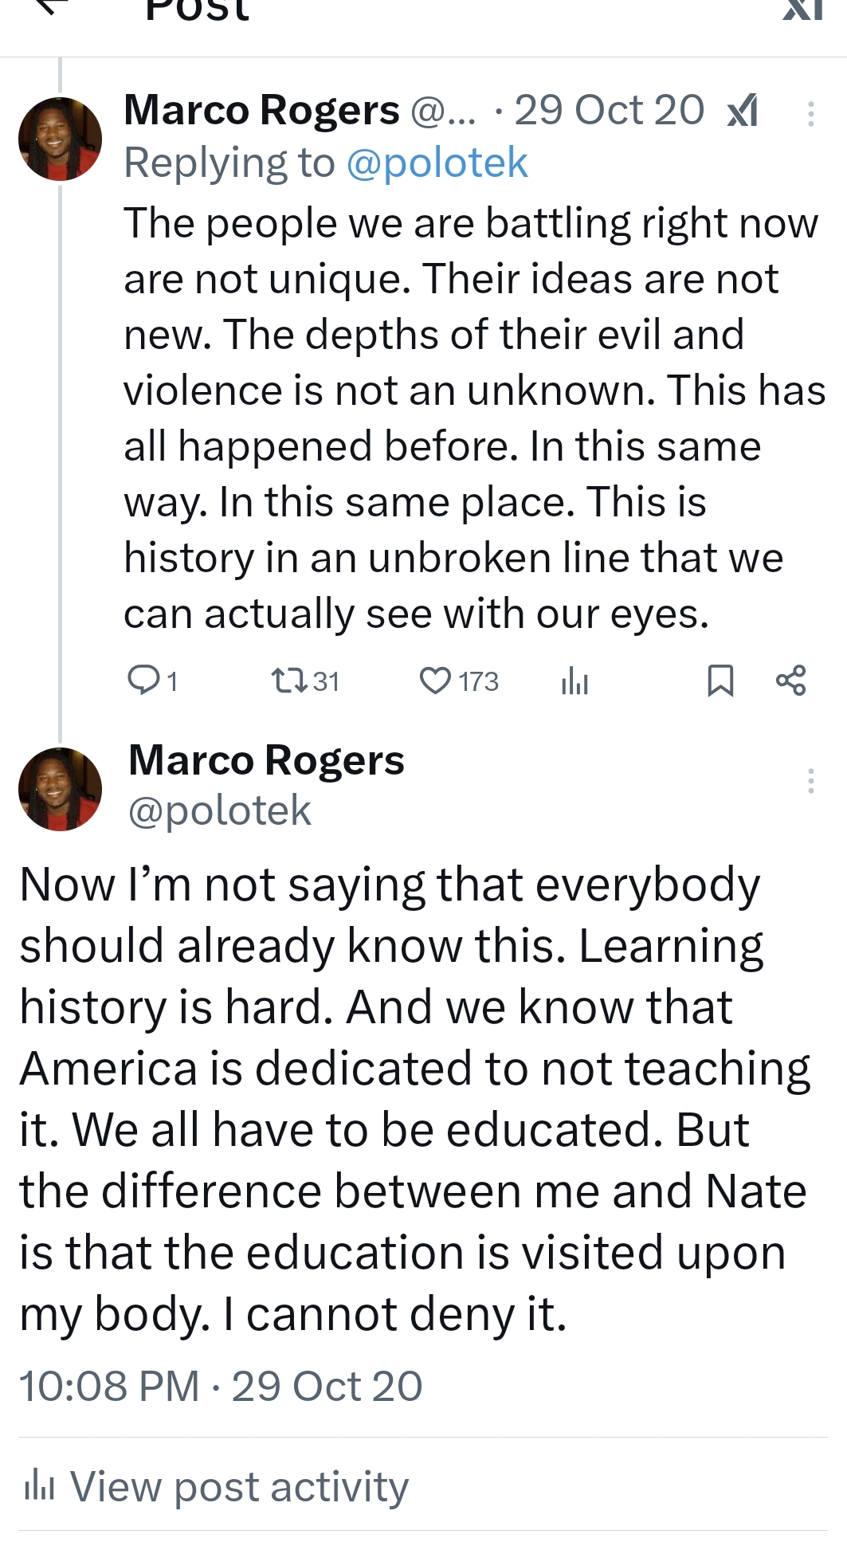Image resolution: width=847 pixels, height=1546 pixels.
Task: Click the @polotek mention in Replying to
Action: pyautogui.click(x=437, y=163)
